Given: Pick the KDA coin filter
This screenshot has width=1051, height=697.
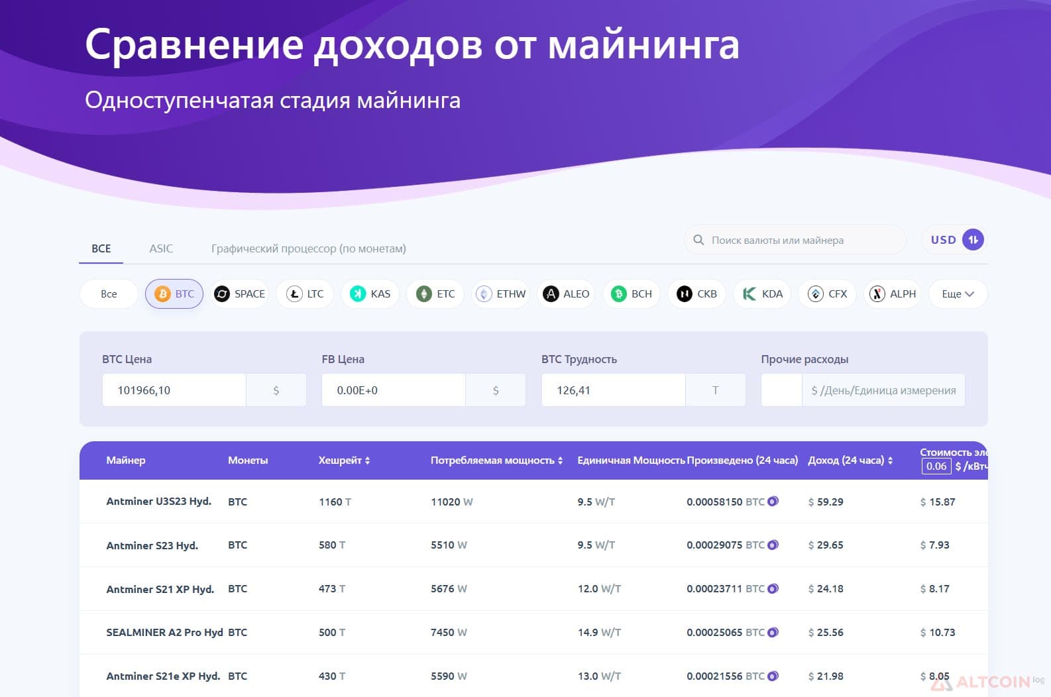Looking at the screenshot, I should tap(762, 294).
